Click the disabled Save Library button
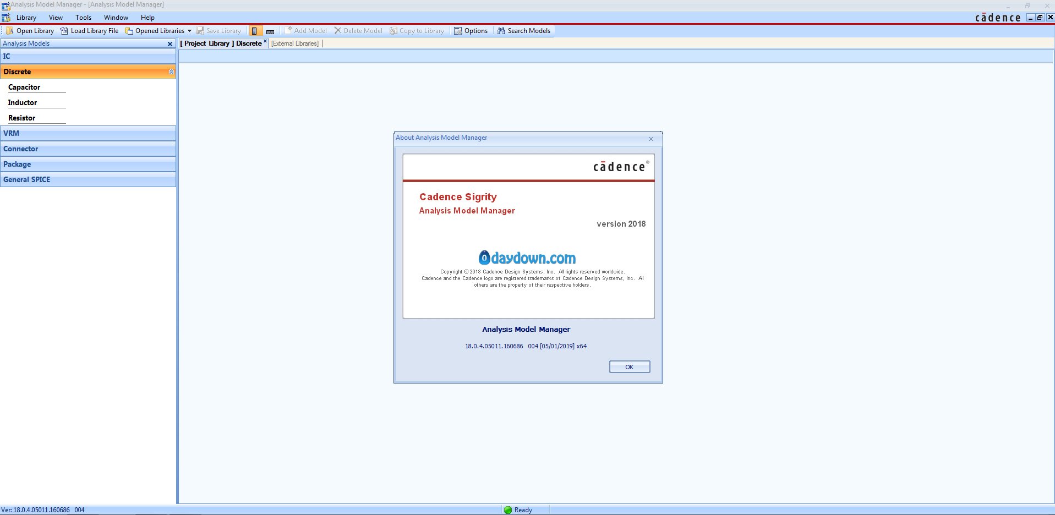This screenshot has width=1055, height=515. point(218,31)
